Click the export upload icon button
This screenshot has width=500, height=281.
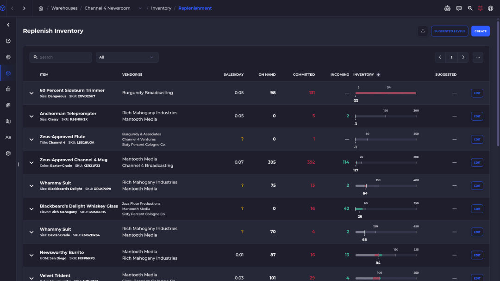coord(423,31)
